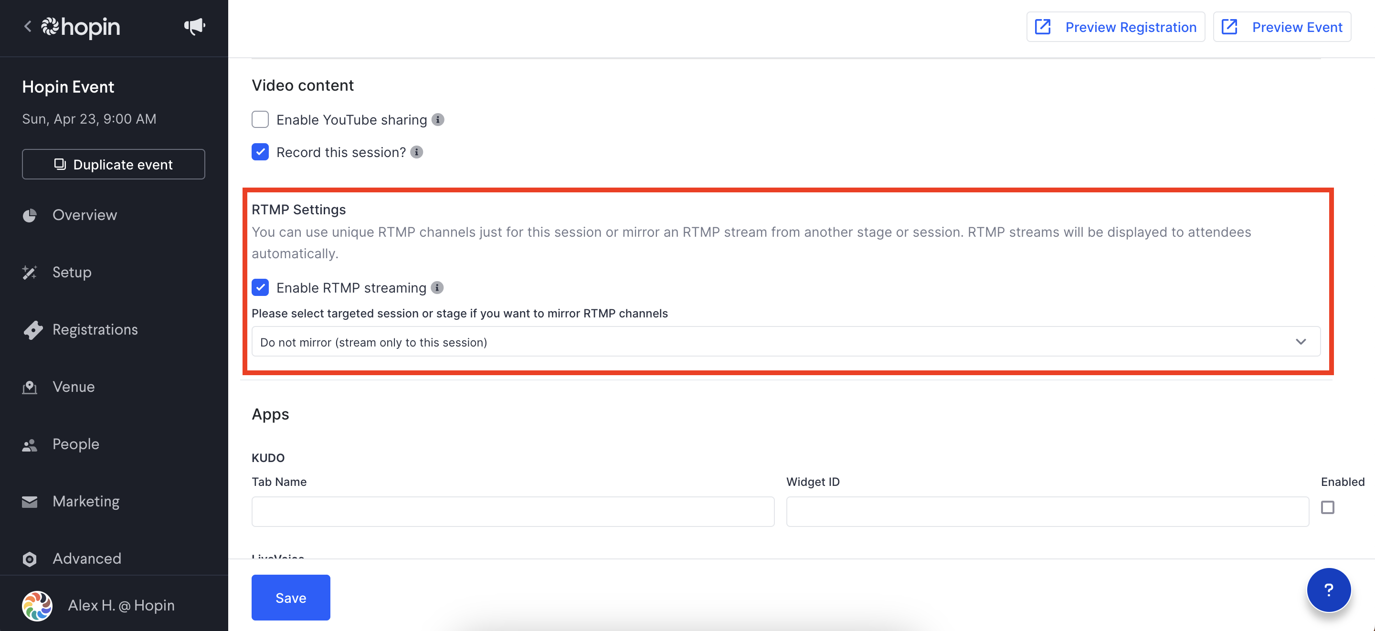The image size is (1375, 631).
Task: Show info icon next to Record this session
Action: coord(416,152)
